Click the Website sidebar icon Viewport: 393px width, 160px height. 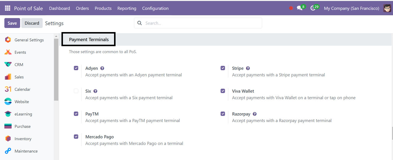coord(8,101)
